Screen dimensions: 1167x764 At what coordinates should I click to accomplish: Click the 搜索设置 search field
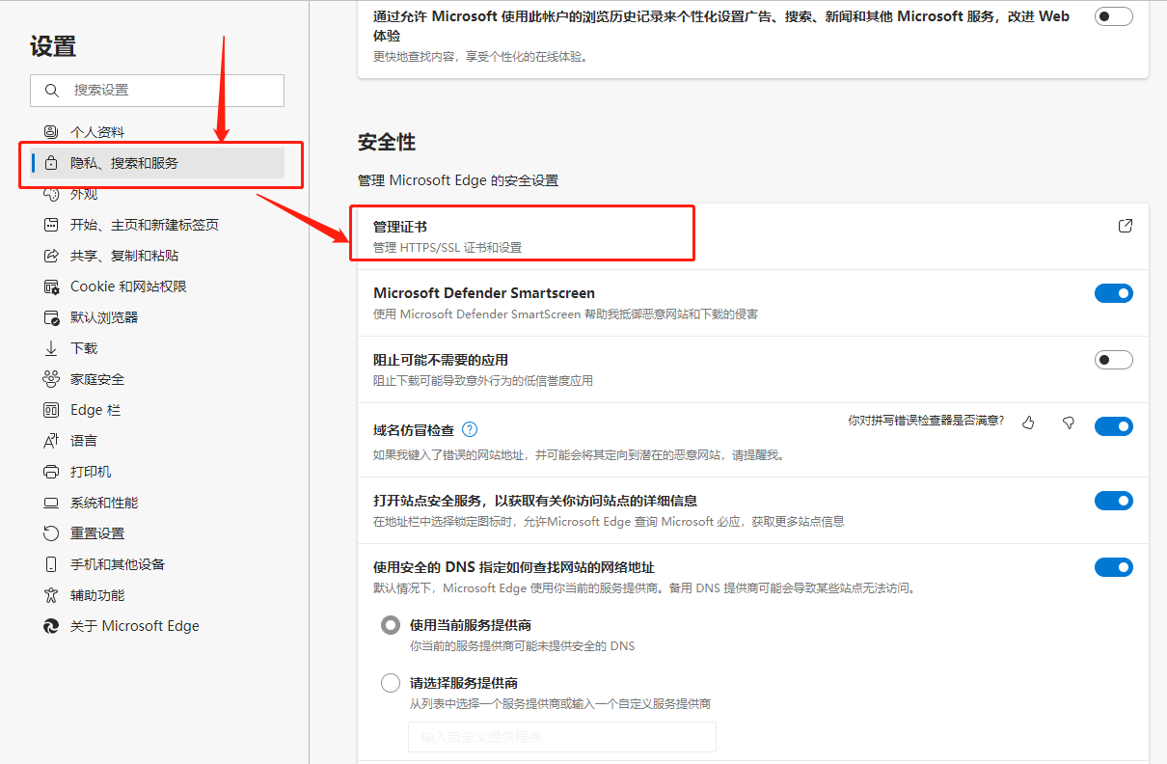click(157, 90)
